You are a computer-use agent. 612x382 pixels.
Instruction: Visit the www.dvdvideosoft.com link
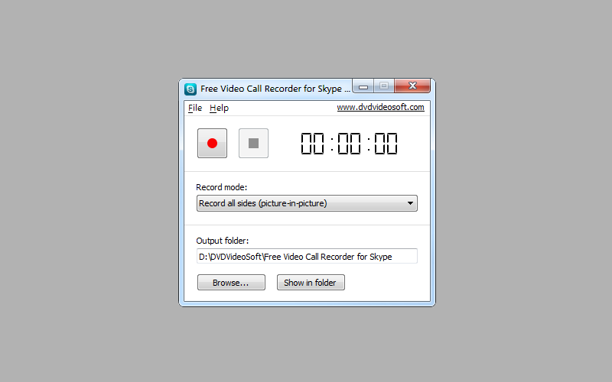pos(380,107)
